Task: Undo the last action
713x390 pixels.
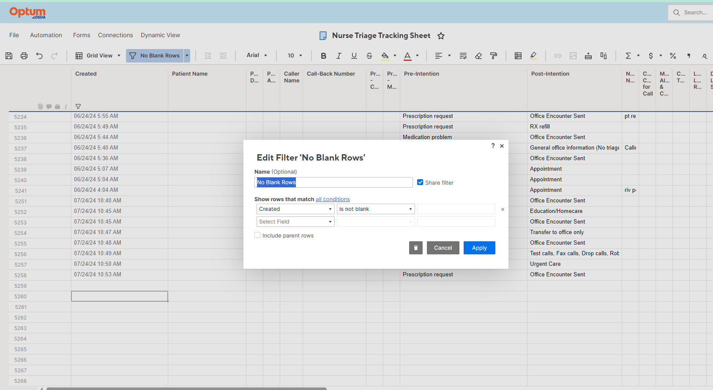Action: point(39,56)
